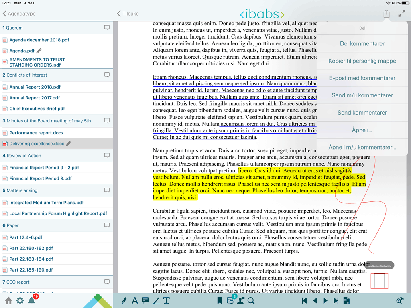Viewport: 411px width, 308px height.
Task: Open Part 12.4-6.pdf
Action: tap(56, 237)
